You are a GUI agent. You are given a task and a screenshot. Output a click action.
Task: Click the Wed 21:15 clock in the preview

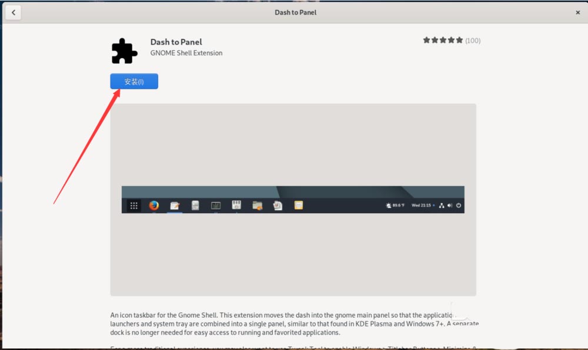click(x=422, y=206)
